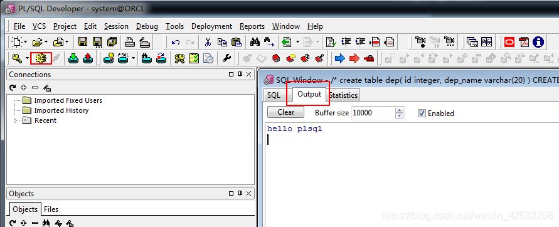Increase the Buffer size with up stepper

pyautogui.click(x=400, y=110)
